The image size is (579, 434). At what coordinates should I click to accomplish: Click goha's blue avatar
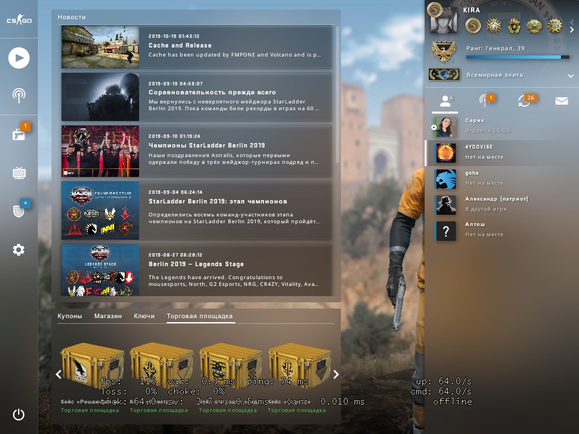(x=446, y=179)
